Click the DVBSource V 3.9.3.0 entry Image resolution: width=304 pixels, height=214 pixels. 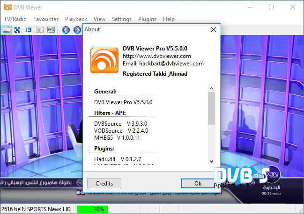[x=120, y=124]
